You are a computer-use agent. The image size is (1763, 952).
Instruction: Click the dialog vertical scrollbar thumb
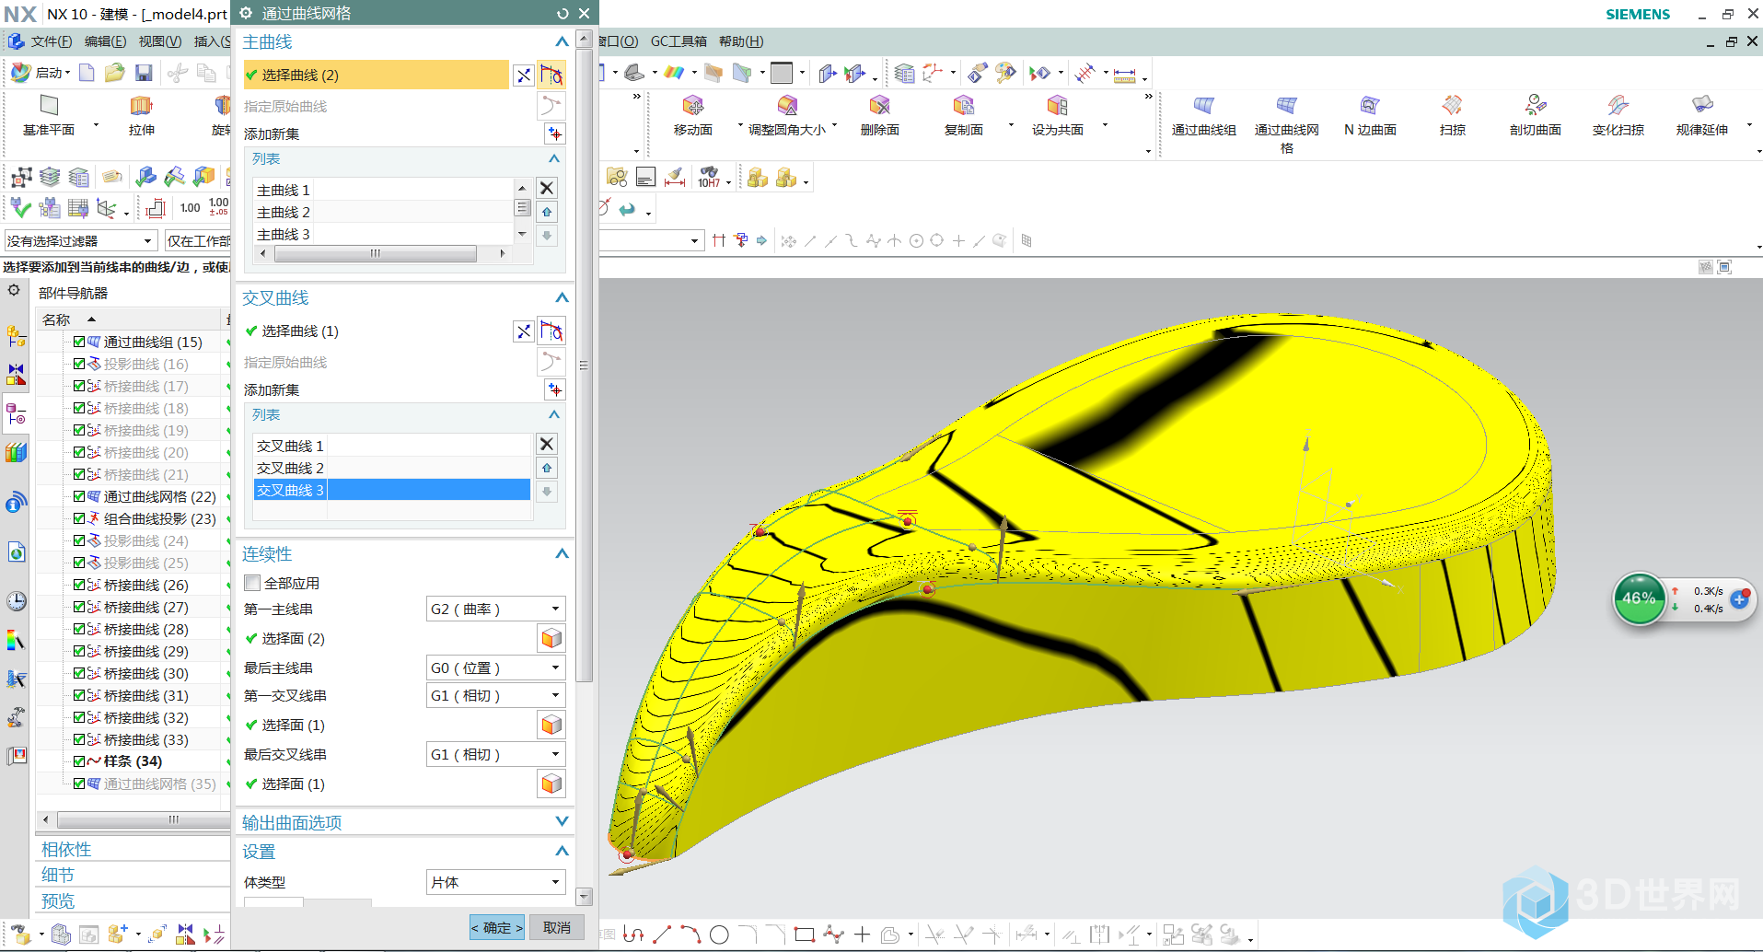tap(584, 366)
